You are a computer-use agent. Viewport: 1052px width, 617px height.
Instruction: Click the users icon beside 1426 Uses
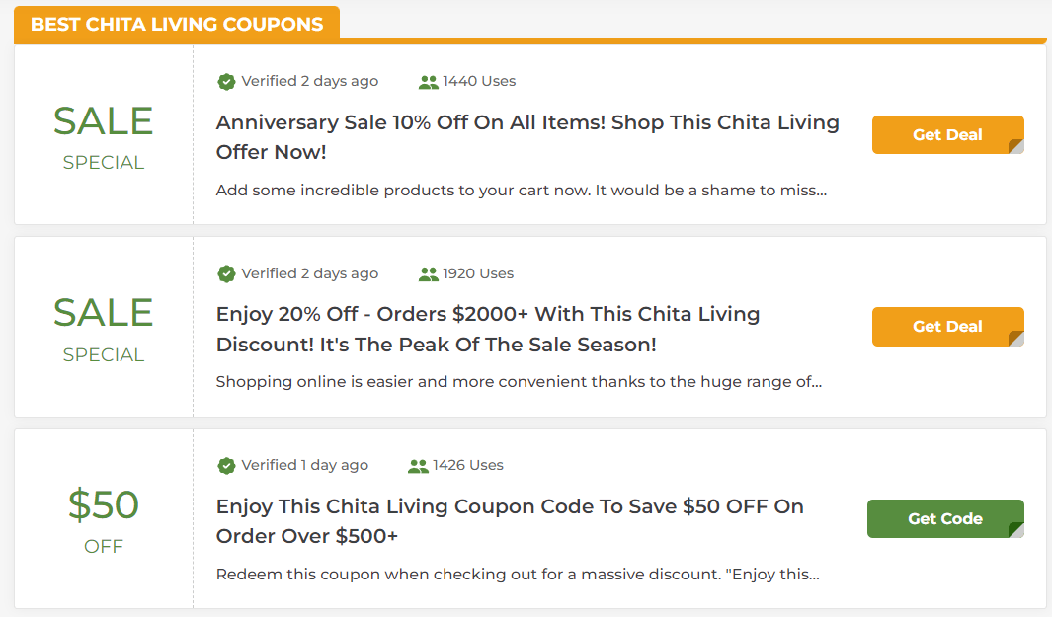click(x=418, y=465)
